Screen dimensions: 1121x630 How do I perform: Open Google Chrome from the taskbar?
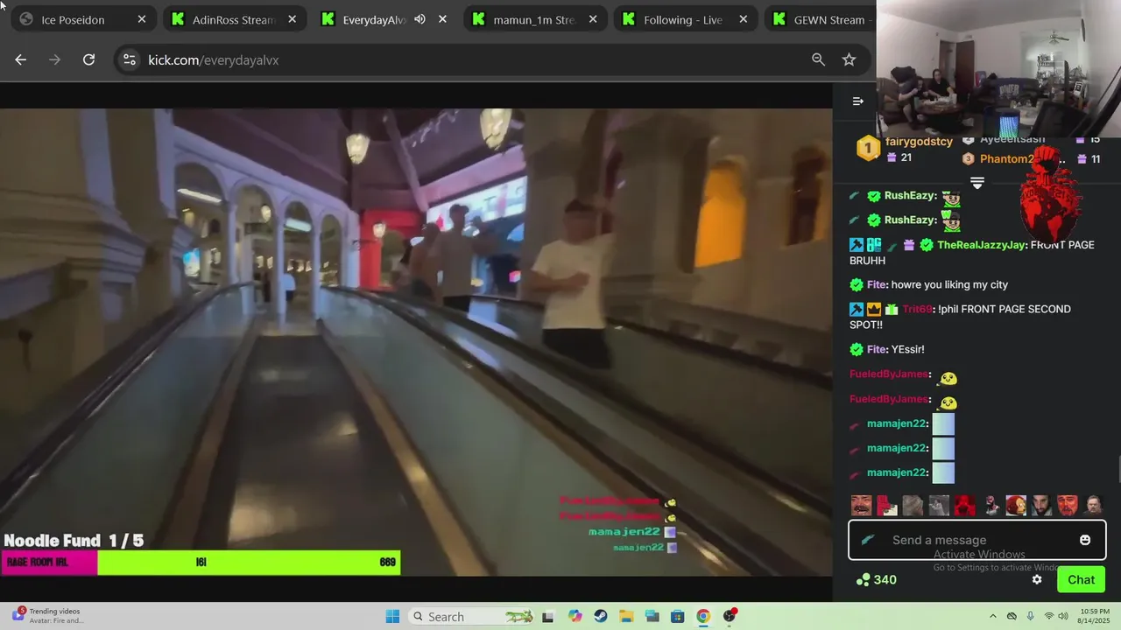point(703,616)
